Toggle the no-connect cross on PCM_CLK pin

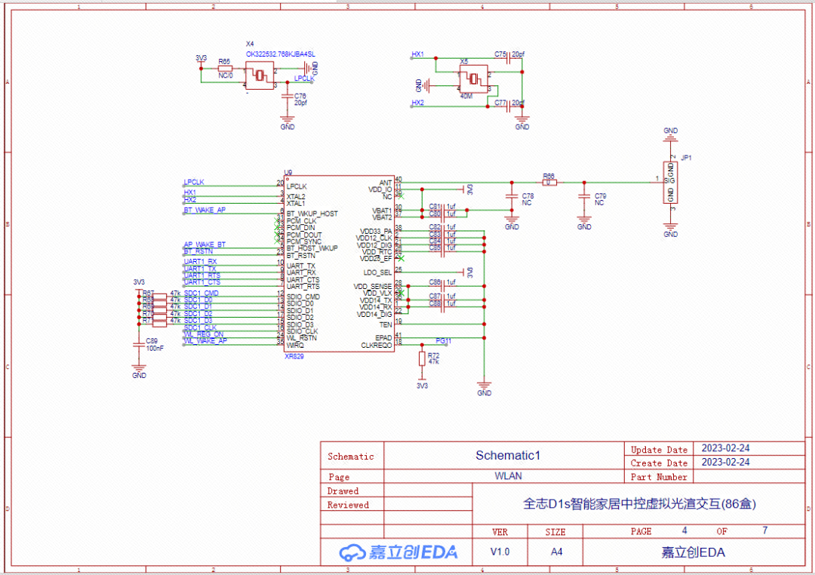click(277, 219)
